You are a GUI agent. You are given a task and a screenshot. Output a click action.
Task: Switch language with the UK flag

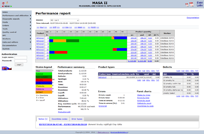click(x=4, y=68)
